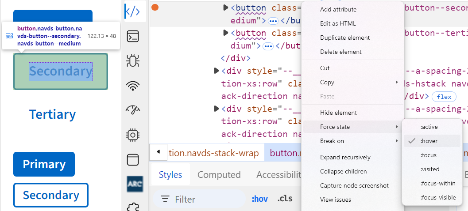Open the Copy submenu

click(x=352, y=82)
